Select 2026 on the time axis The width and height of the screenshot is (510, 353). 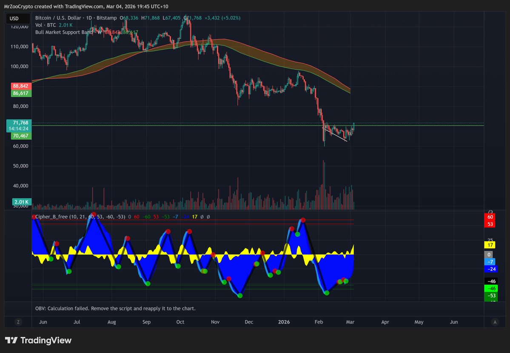284,322
